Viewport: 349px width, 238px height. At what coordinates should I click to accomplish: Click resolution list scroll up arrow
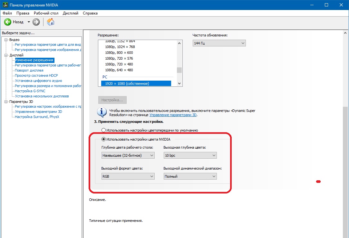(179, 43)
